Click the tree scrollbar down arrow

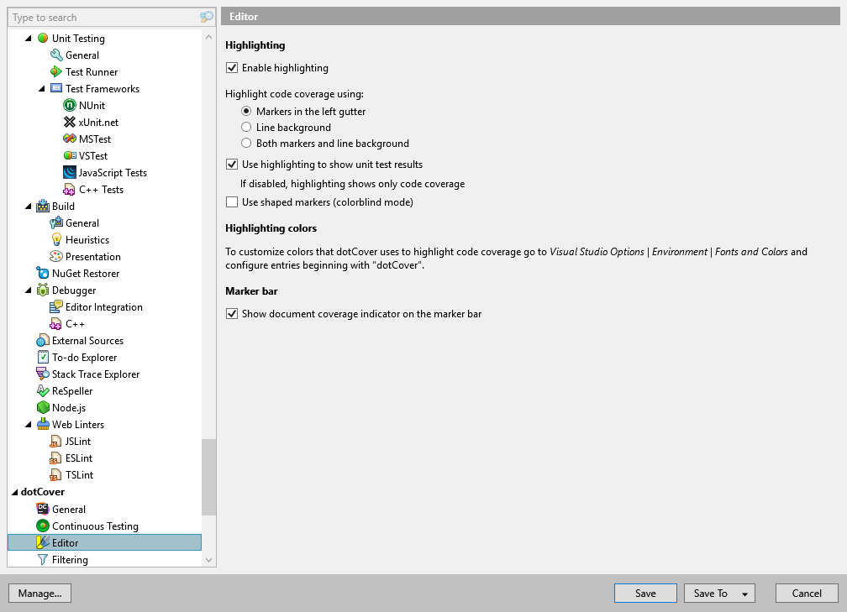[x=209, y=560]
